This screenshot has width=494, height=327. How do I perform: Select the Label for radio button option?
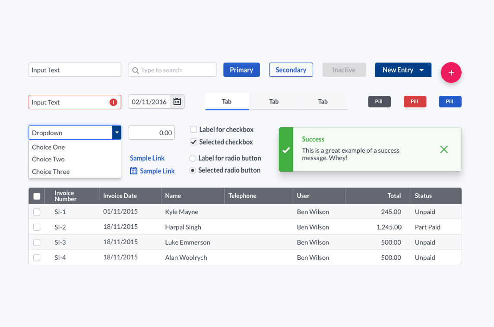(x=193, y=158)
